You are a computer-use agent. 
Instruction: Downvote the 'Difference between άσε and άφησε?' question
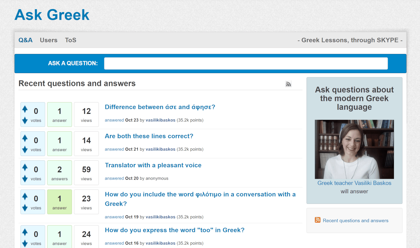[25, 120]
